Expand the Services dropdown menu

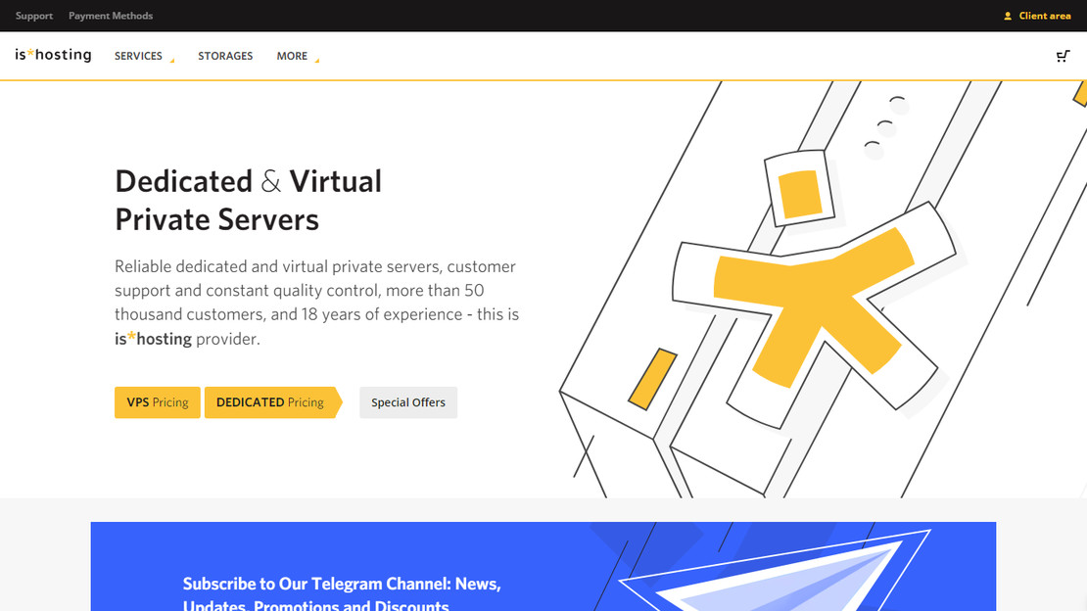pyautogui.click(x=144, y=56)
